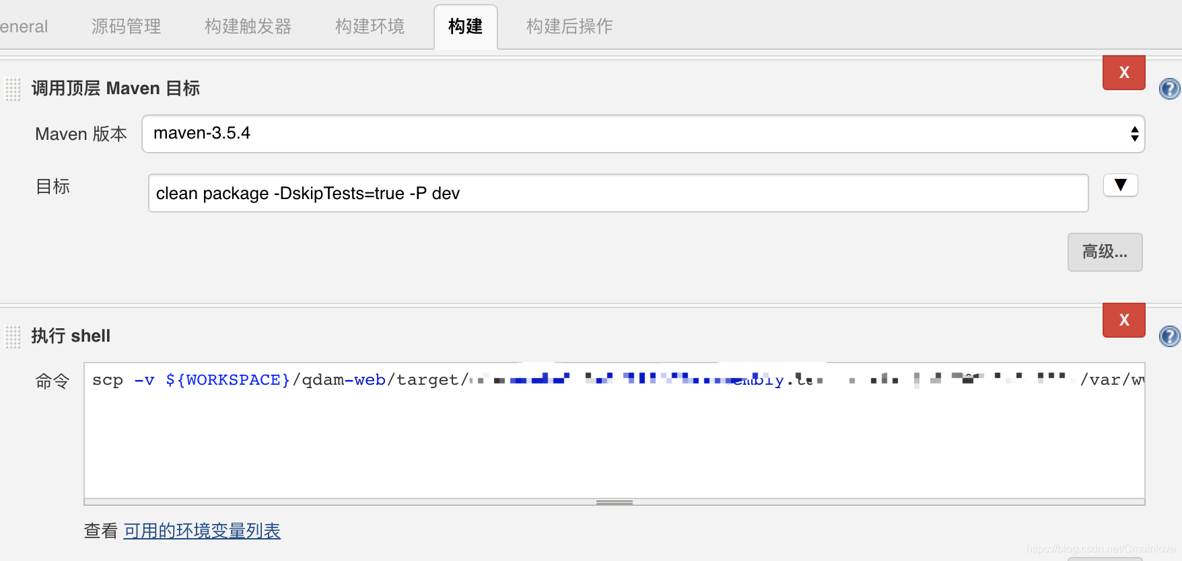Select the 构建 tab
Image resolution: width=1182 pixels, height=561 pixels.
(466, 27)
